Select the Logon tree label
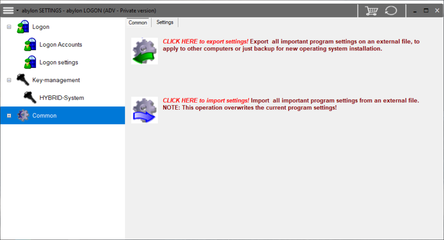The width and height of the screenshot is (444, 240). point(41,27)
